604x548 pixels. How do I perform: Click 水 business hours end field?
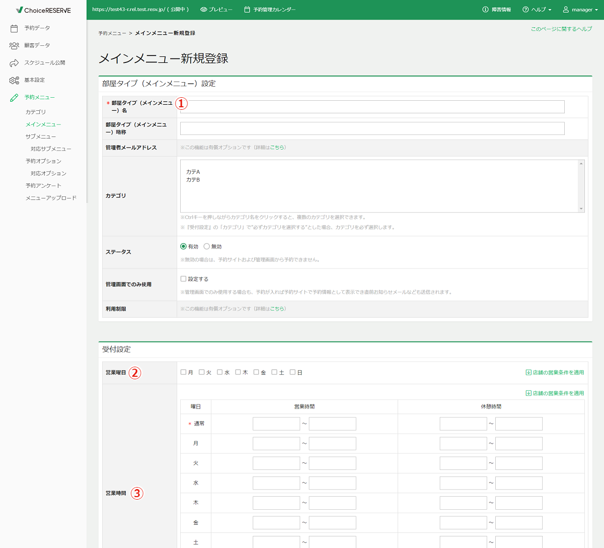click(x=333, y=483)
